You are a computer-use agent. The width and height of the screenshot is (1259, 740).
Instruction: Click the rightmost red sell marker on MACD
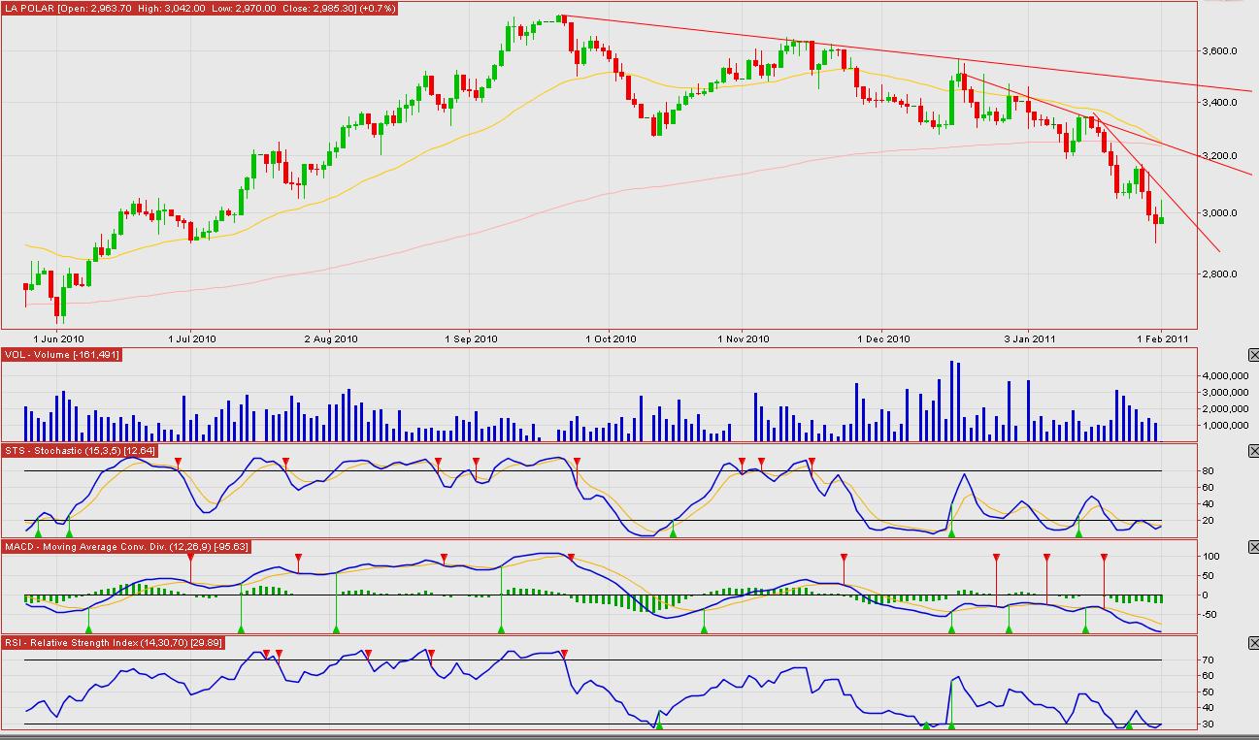point(1104,558)
